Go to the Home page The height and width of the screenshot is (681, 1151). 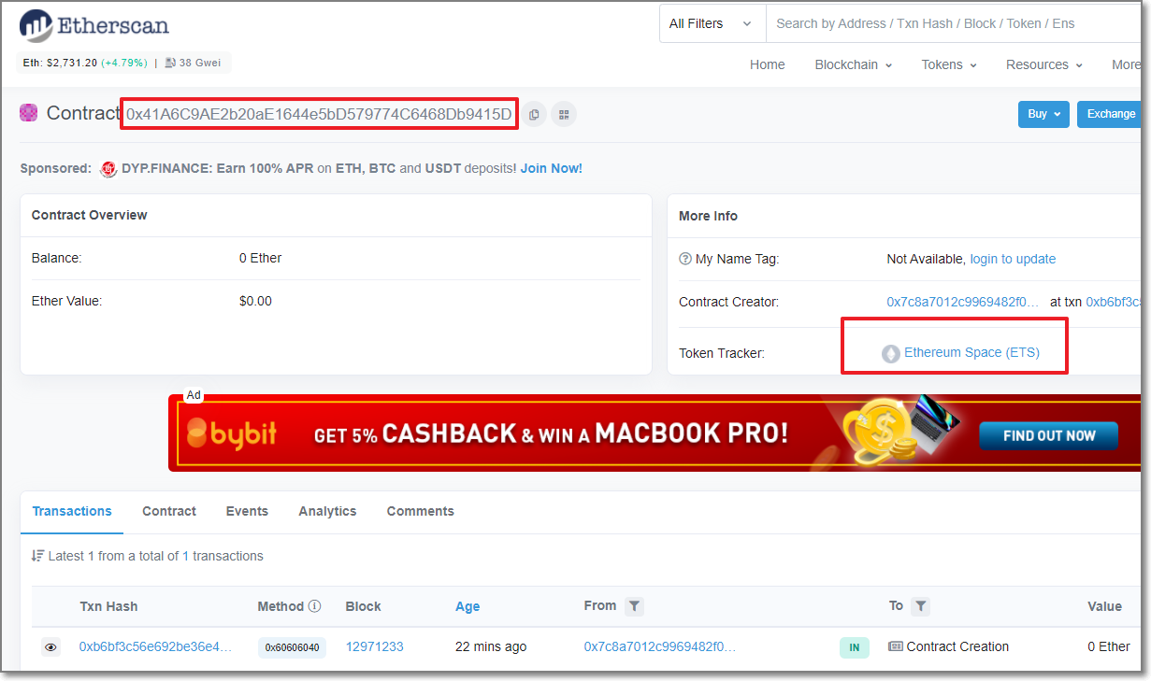coord(768,64)
